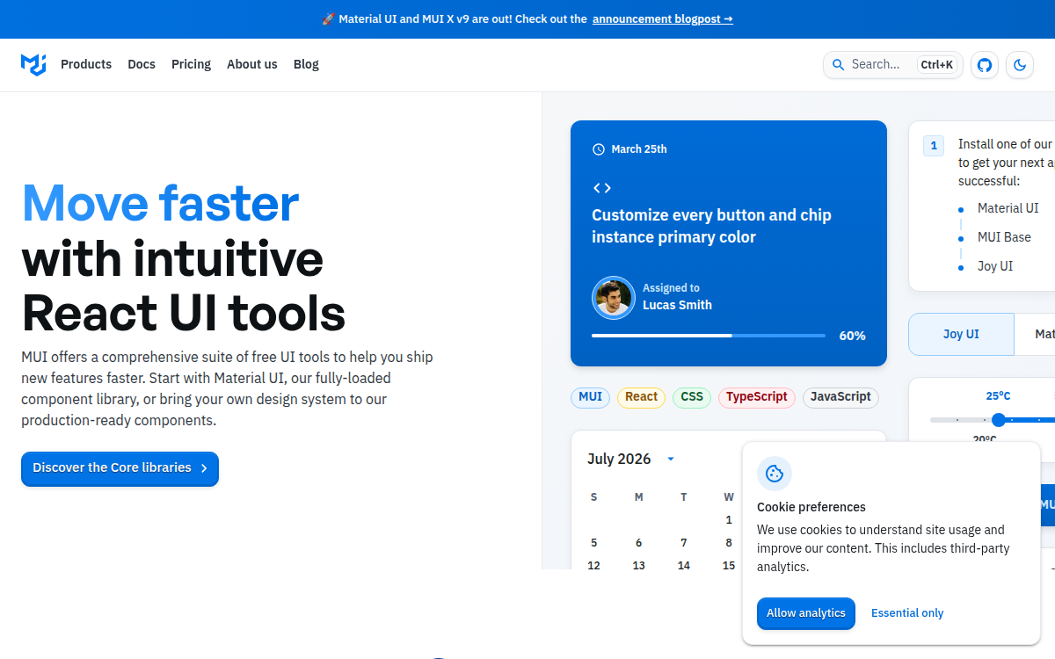This screenshot has height=659, width=1055.
Task: Click 'Cookie preferences' heading
Action: point(811,507)
